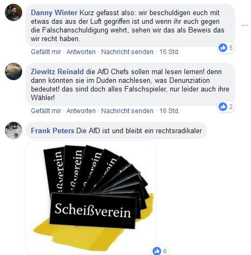The height and width of the screenshot is (255, 251).
Task: Open Danny Winter's profile picture
Action: [14, 12]
